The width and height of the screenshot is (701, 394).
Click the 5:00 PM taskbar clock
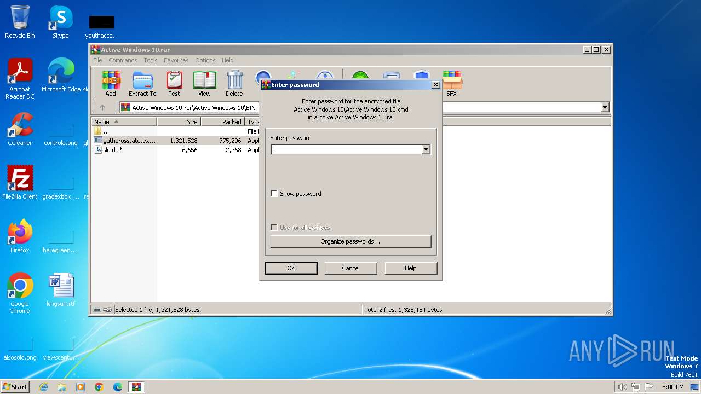(673, 387)
